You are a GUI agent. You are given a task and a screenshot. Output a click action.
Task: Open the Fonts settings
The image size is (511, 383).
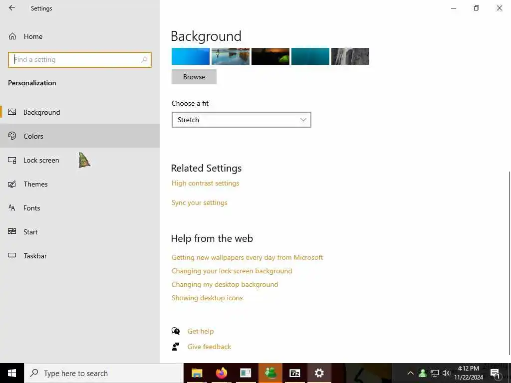coord(80,208)
